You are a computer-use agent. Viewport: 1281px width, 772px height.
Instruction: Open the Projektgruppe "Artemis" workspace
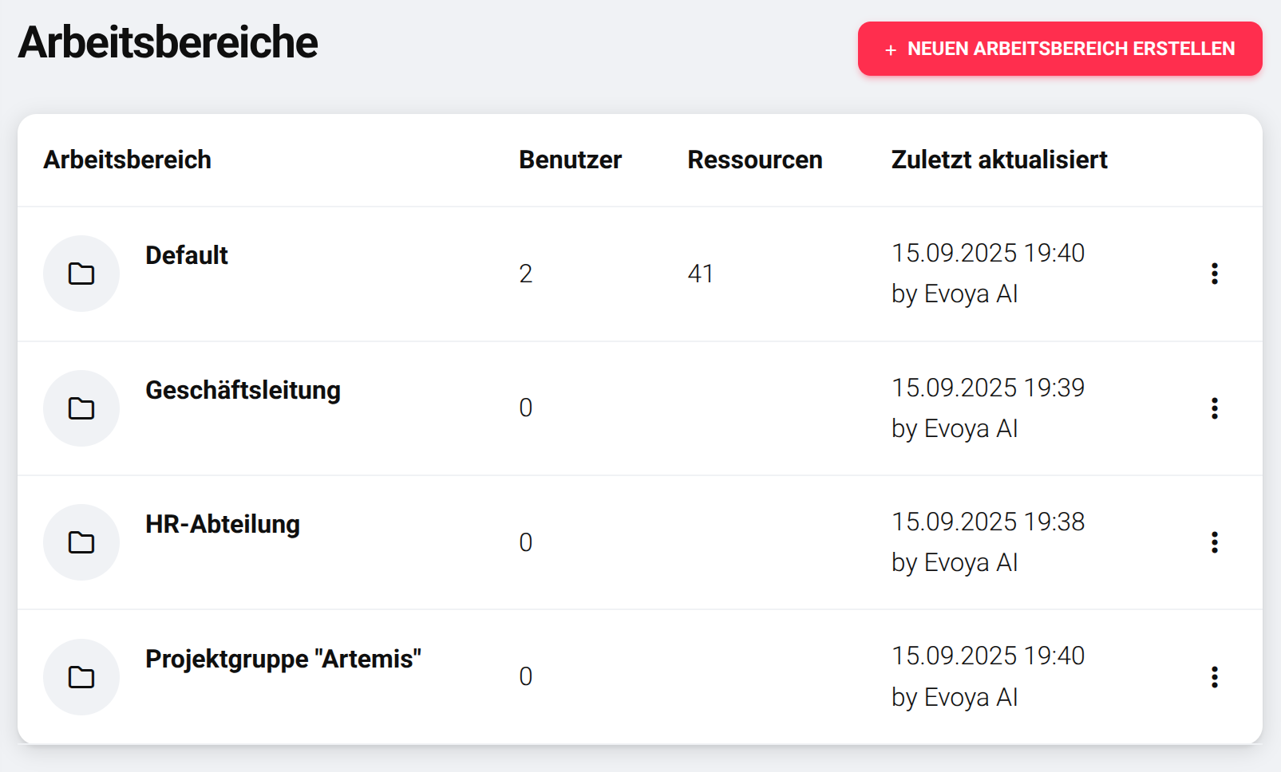coord(283,659)
